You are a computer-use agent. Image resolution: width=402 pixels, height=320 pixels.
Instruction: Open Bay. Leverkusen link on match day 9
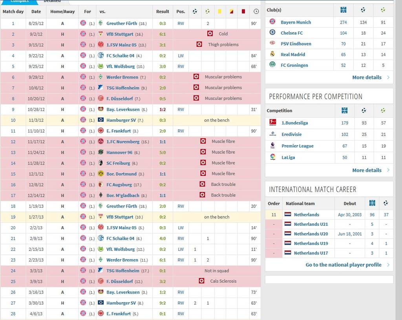click(123, 110)
